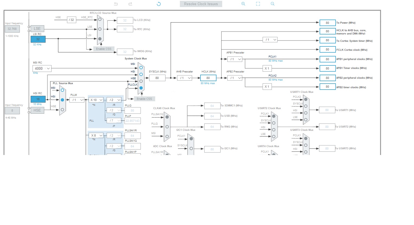The height and width of the screenshot is (225, 414).
Task: Open the PLLSAI1 X 8 multiplier dropdown
Action: (96, 135)
